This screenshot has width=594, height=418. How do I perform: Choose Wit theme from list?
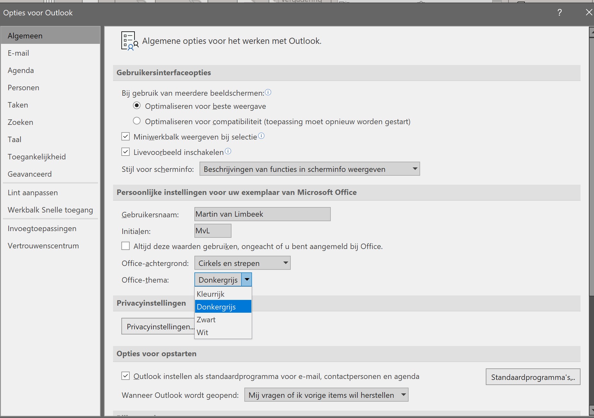point(223,332)
